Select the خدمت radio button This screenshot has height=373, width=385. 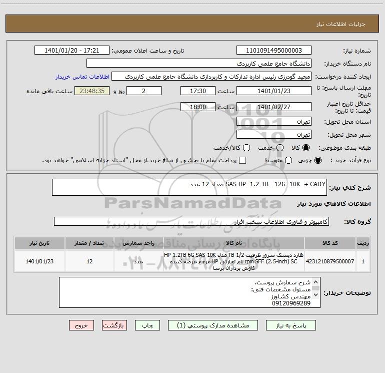click(x=280, y=148)
